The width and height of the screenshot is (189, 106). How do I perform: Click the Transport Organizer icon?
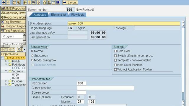click(x=3, y=26)
